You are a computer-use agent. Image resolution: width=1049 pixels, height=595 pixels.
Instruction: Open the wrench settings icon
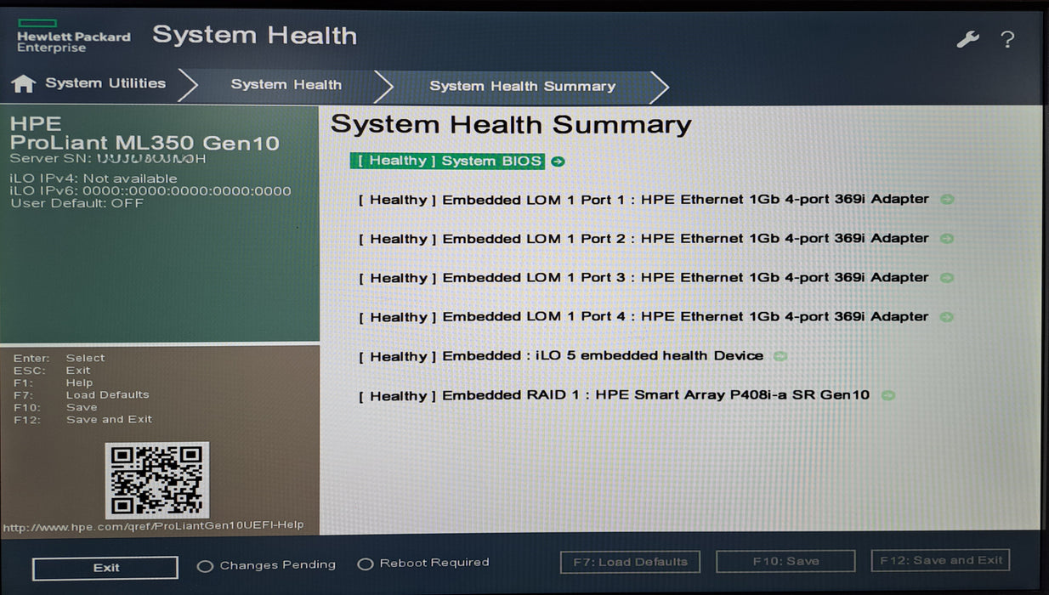click(x=968, y=39)
